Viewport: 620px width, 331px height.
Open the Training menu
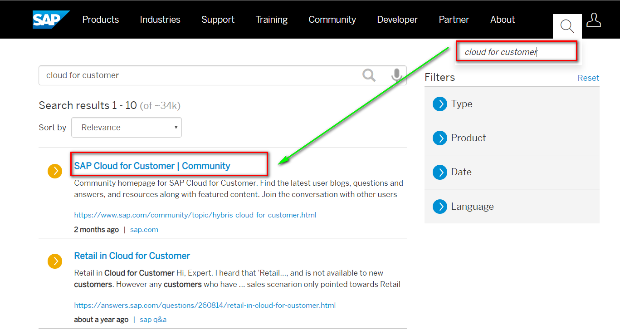272,20
